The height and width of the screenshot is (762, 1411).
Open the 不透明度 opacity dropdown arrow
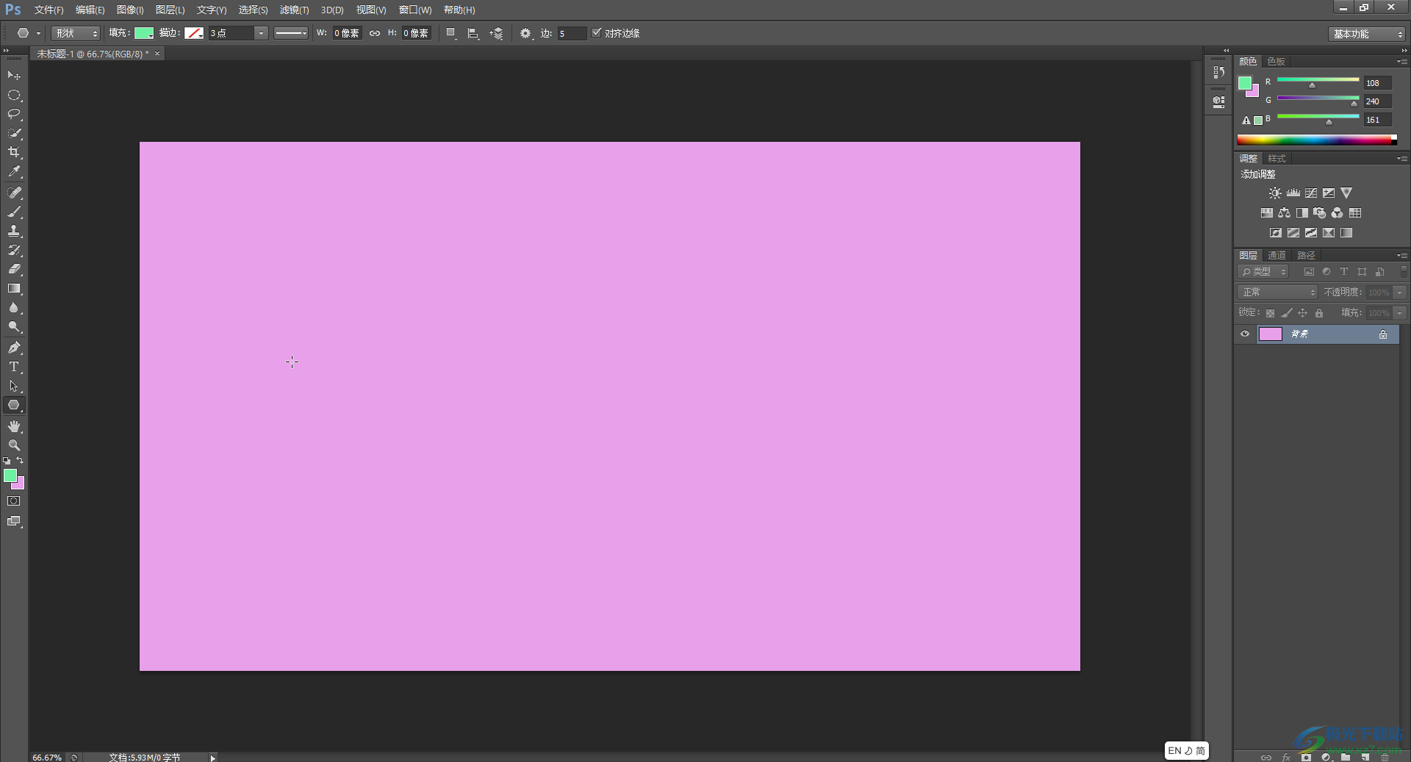[x=1400, y=292]
